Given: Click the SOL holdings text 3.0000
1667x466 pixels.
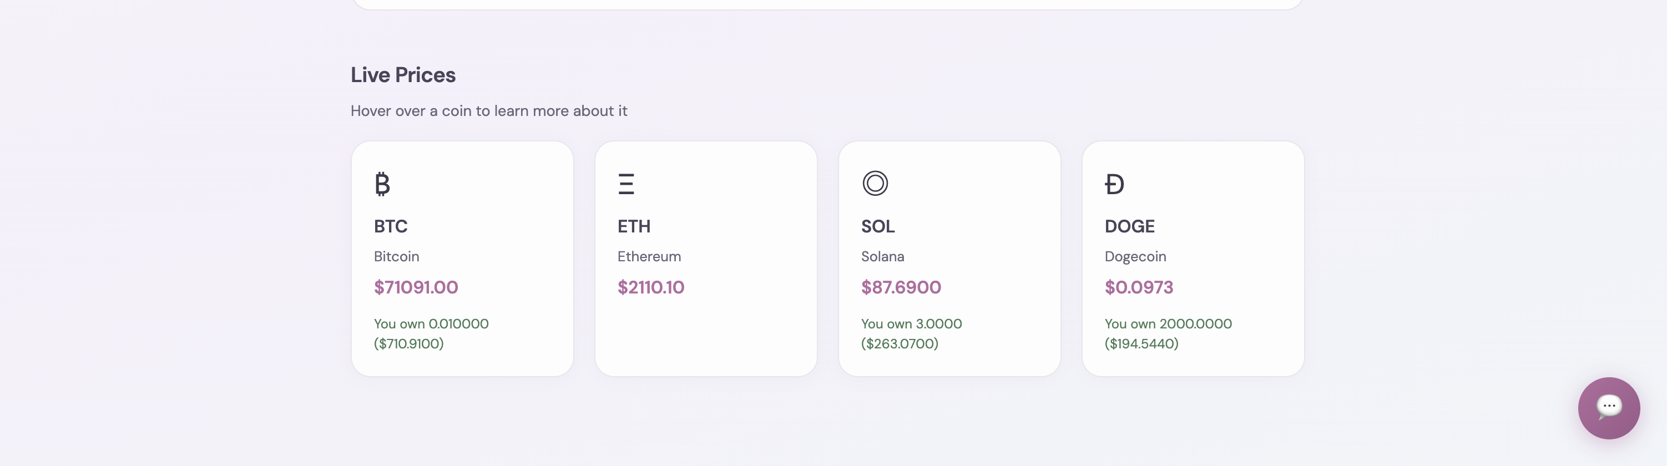Looking at the screenshot, I should (939, 323).
